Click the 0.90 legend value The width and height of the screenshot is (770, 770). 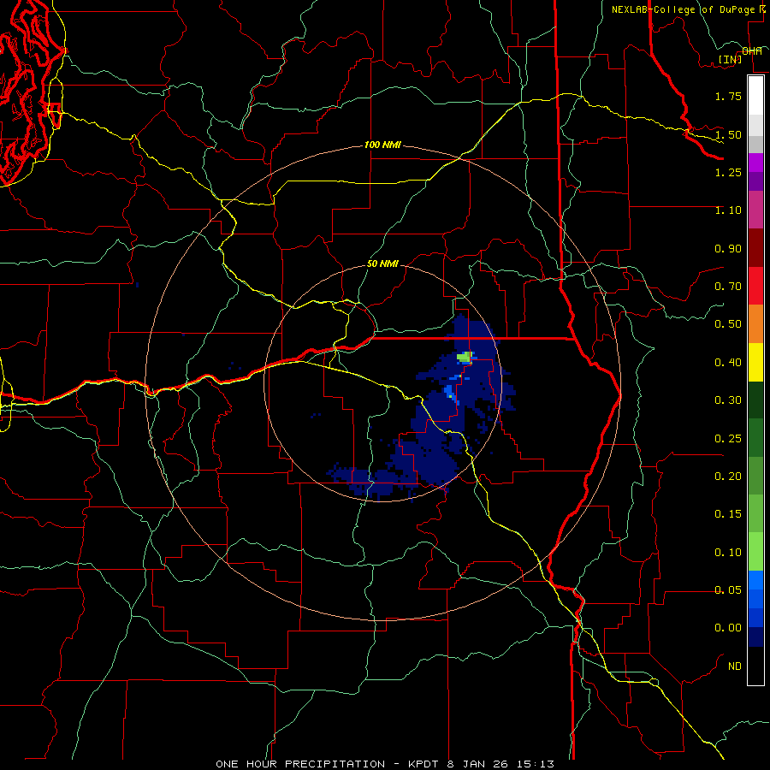728,248
